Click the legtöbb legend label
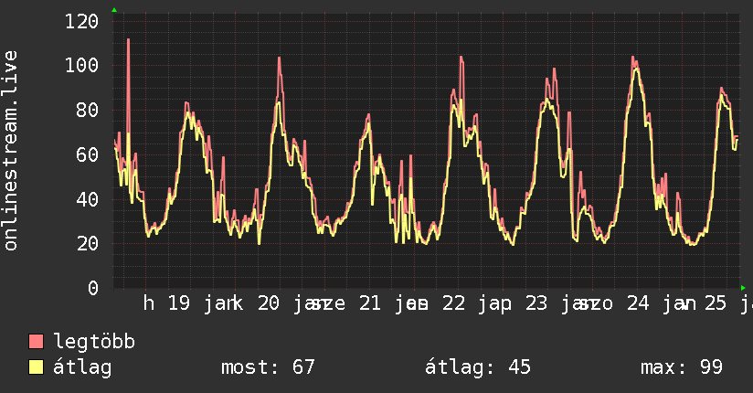The width and height of the screenshot is (753, 393). tap(94, 342)
